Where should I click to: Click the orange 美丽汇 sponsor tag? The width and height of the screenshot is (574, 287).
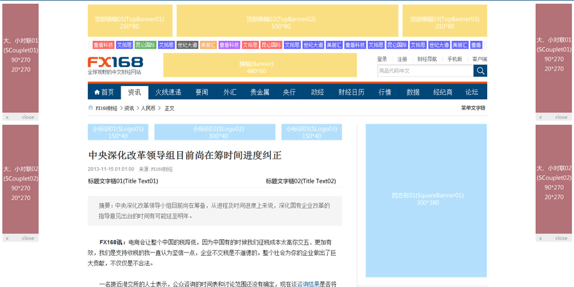click(208, 45)
